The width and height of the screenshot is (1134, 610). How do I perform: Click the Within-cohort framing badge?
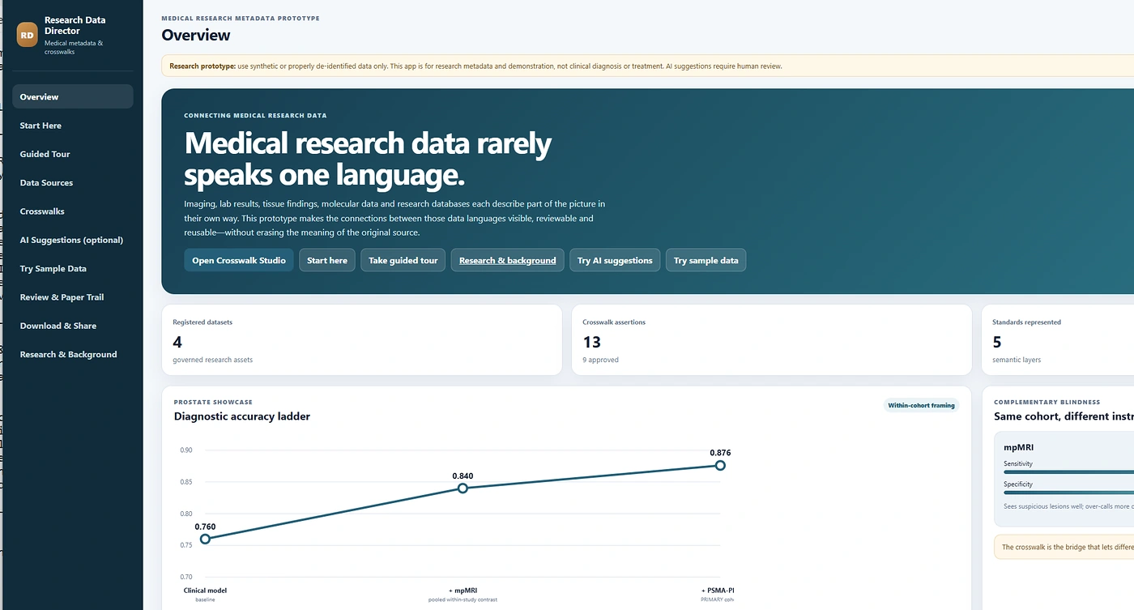(x=921, y=405)
